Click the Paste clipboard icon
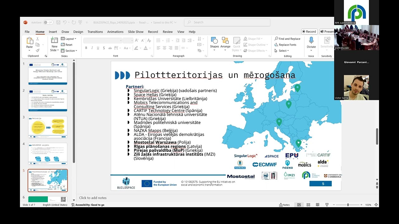The image size is (399, 224). [x=30, y=41]
